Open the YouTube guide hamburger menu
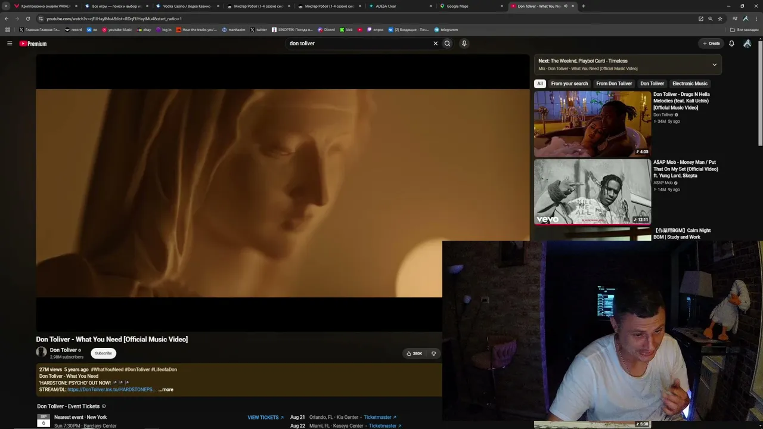The image size is (763, 429). click(10, 43)
